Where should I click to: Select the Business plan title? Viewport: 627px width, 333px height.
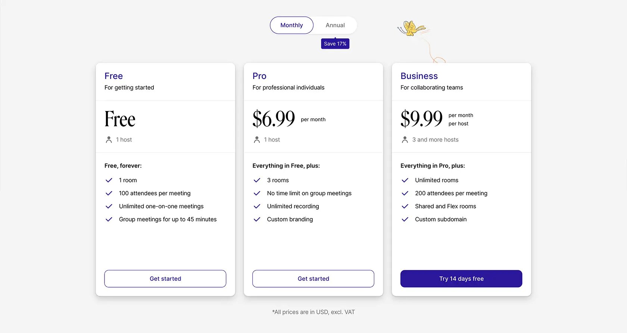pyautogui.click(x=419, y=76)
